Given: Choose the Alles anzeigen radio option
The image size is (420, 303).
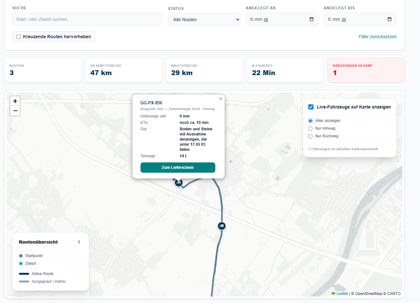Looking at the screenshot, I should pyautogui.click(x=310, y=121).
